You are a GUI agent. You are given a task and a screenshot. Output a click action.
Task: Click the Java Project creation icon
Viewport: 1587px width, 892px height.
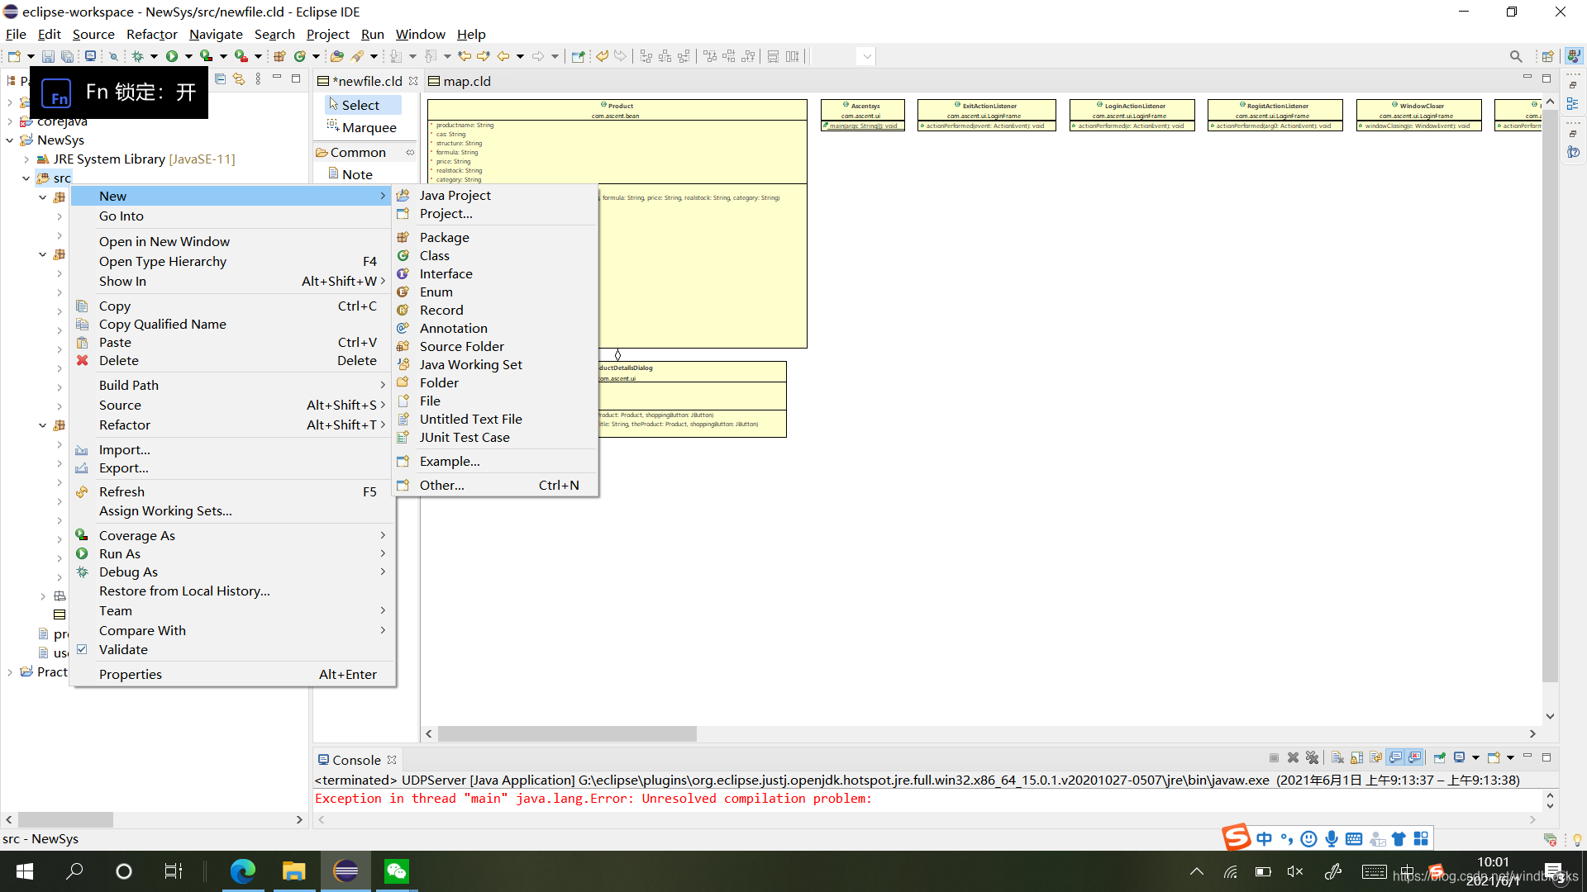404,194
